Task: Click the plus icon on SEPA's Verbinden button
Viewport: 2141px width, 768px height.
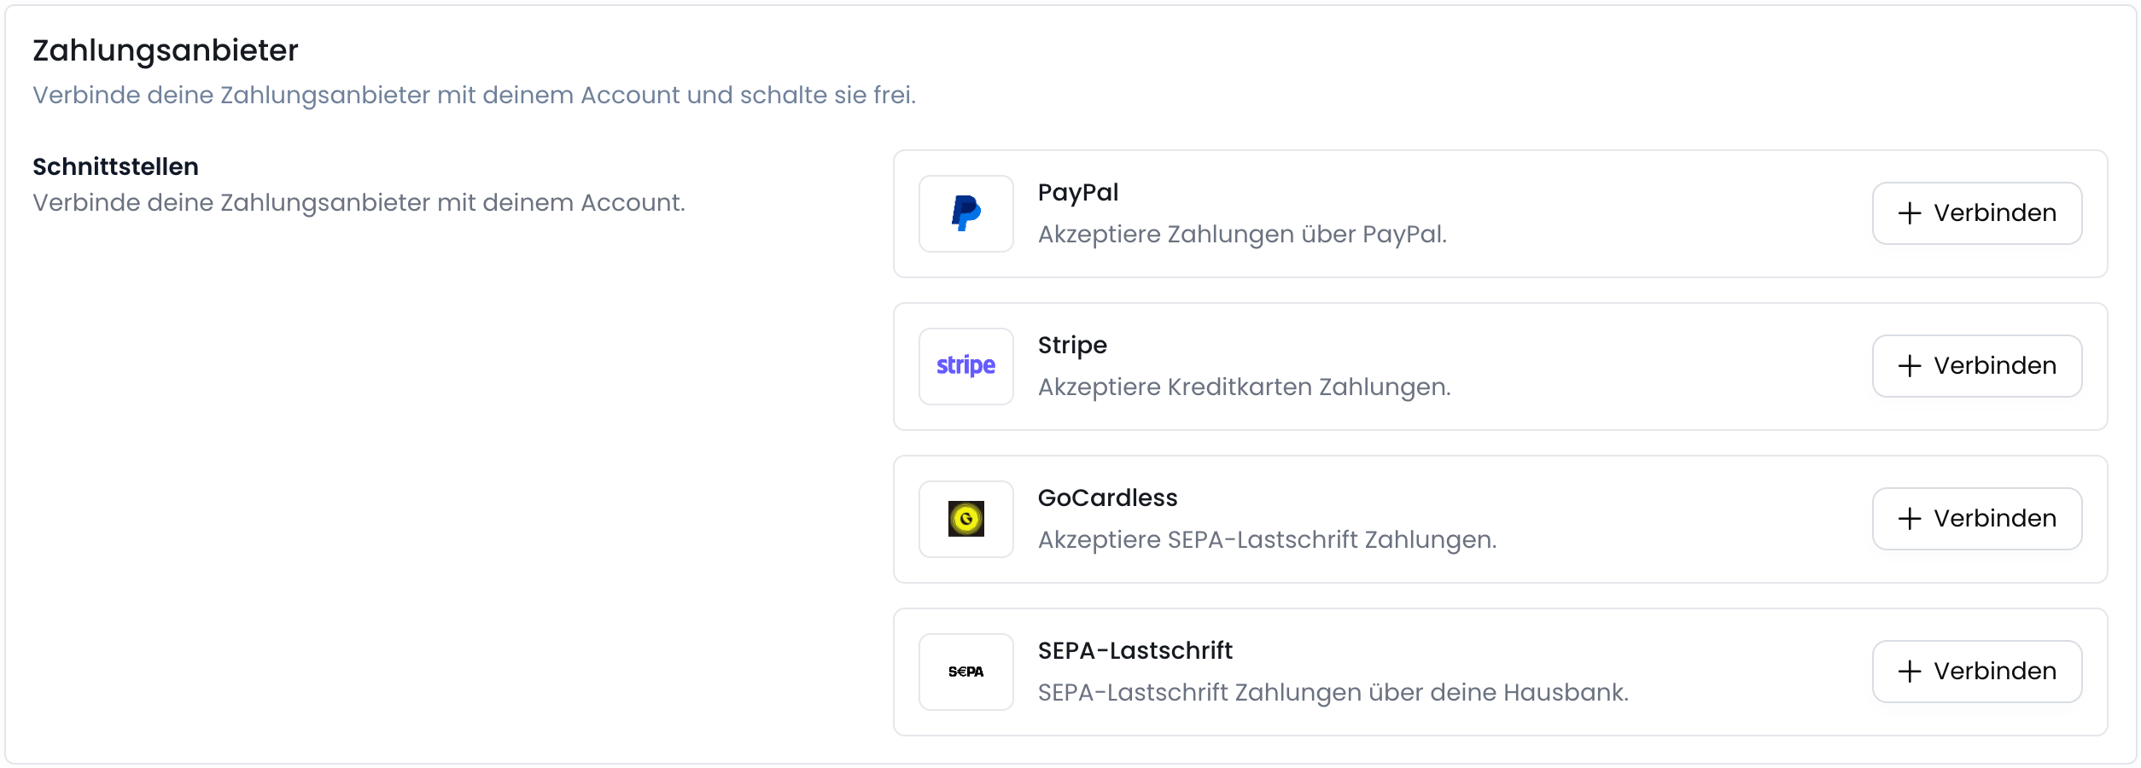Action: point(1910,671)
